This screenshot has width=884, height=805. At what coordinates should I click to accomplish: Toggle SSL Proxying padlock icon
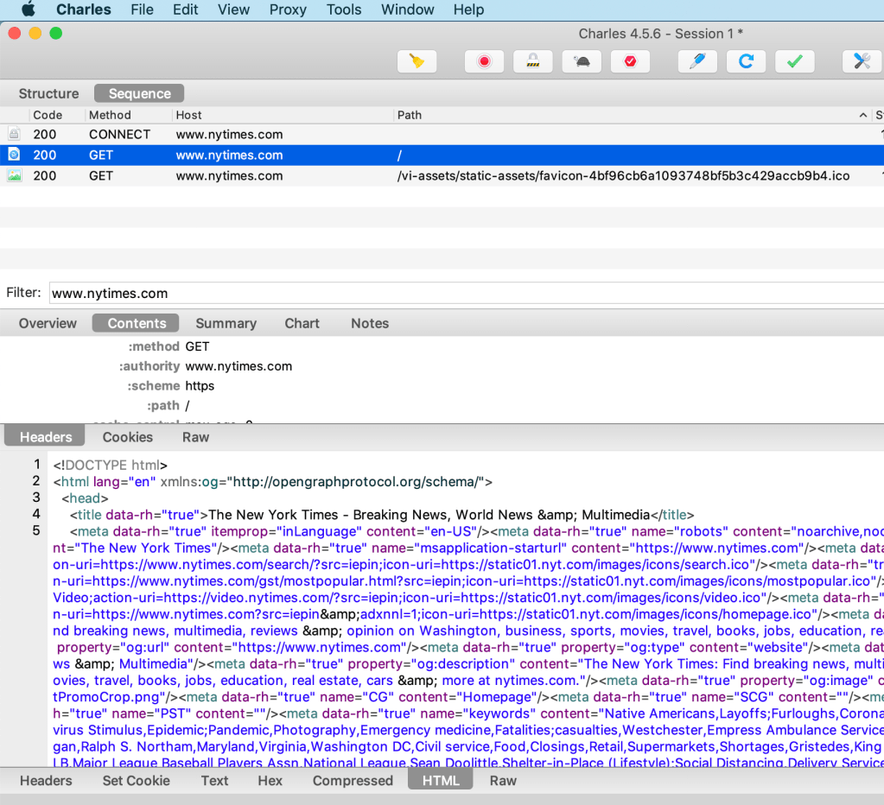coord(532,61)
